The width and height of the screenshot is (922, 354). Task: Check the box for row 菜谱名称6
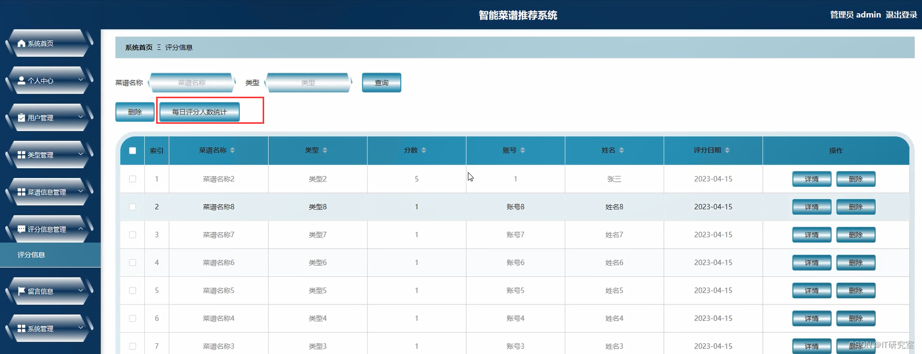(x=133, y=262)
